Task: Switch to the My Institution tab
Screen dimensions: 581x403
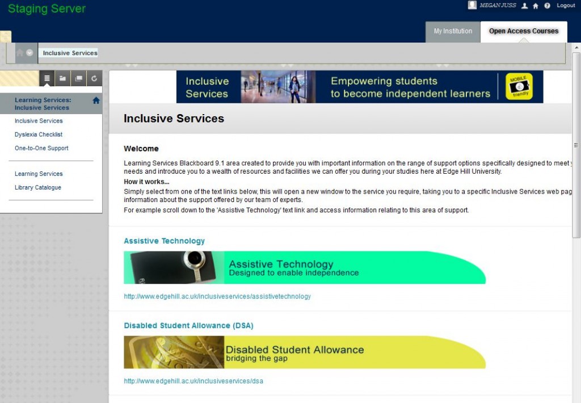Action: click(x=453, y=32)
